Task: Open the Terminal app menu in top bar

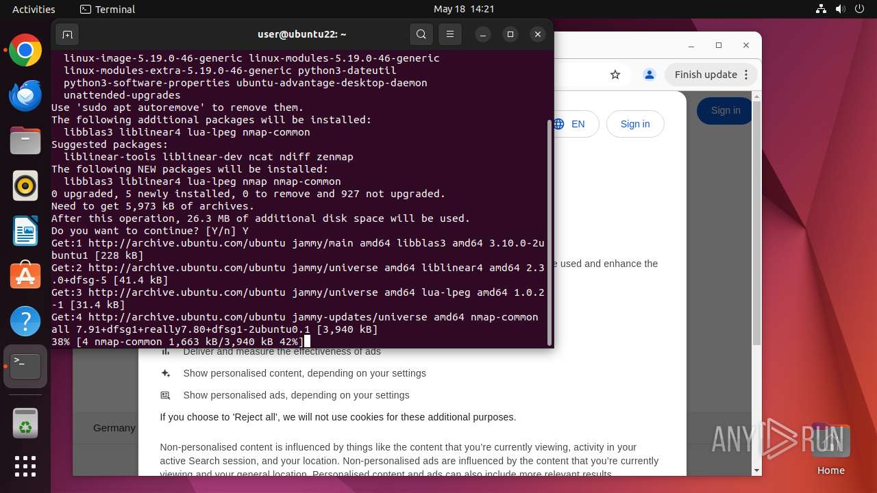Action: (108, 9)
